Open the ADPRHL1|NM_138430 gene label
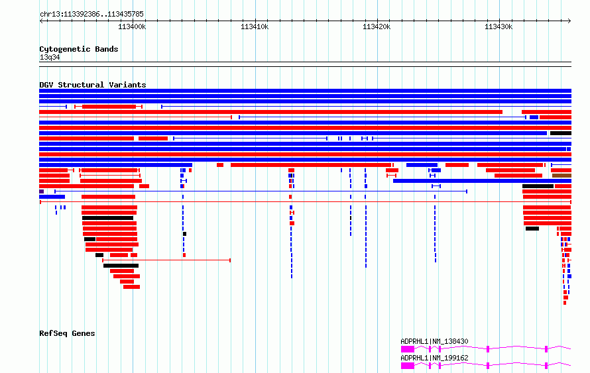590x373 pixels. pos(434,341)
